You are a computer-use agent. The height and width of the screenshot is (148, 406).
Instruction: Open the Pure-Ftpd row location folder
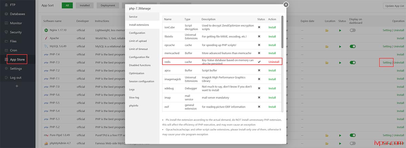click(x=327, y=135)
